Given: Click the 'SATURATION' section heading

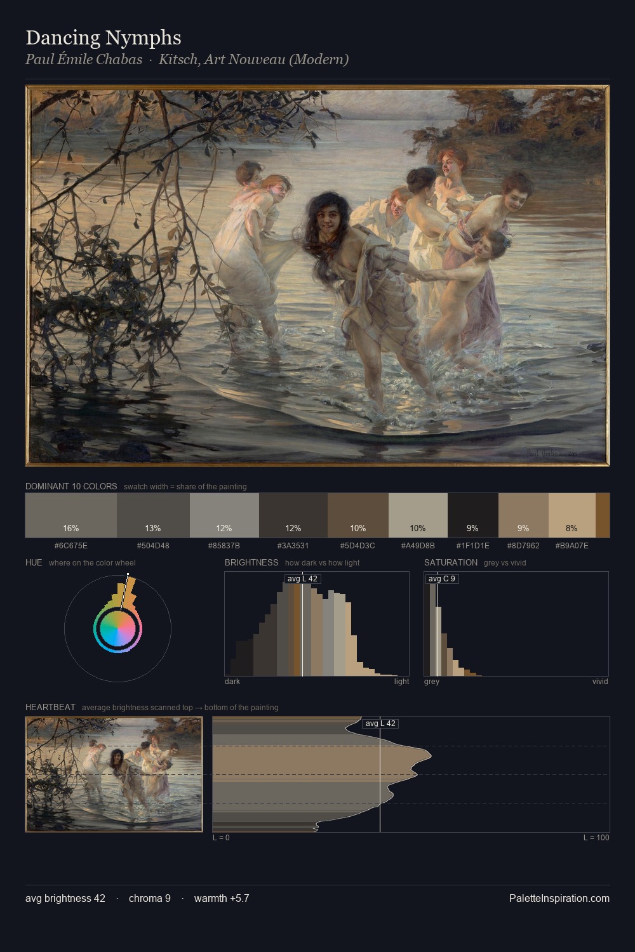Looking at the screenshot, I should 451,562.
